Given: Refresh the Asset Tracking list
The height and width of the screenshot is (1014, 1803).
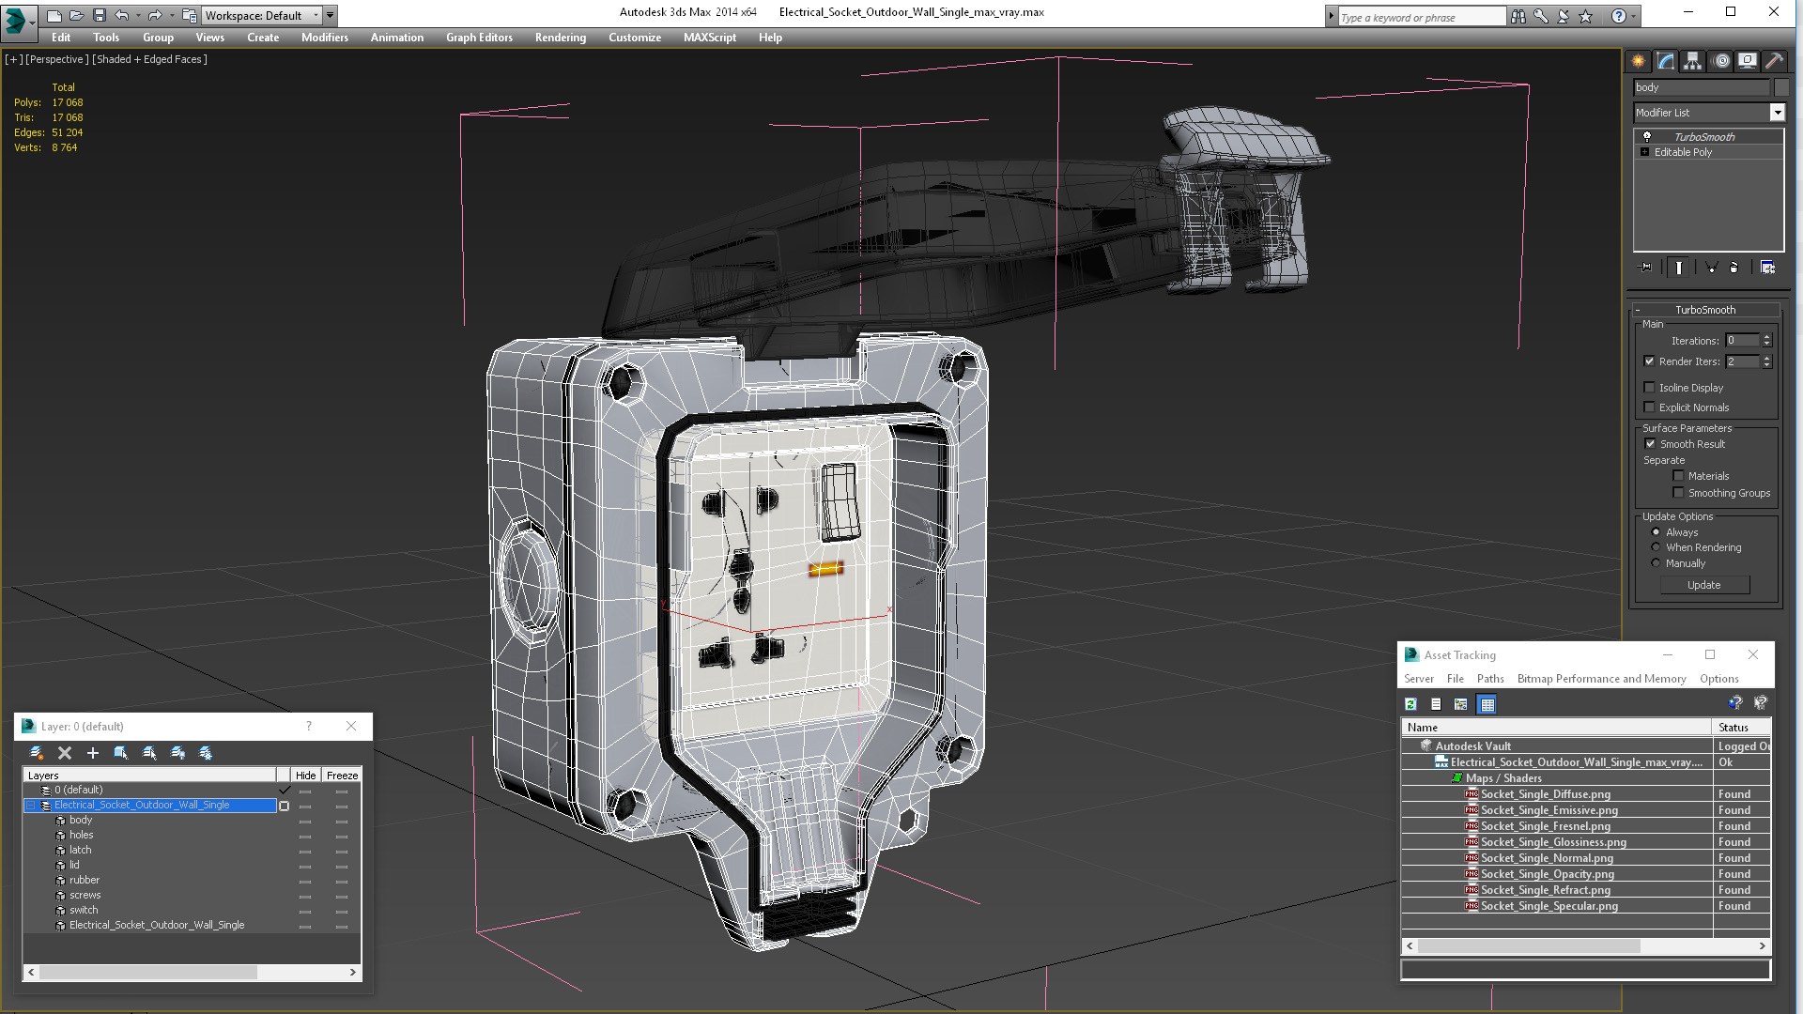Looking at the screenshot, I should 1410,704.
